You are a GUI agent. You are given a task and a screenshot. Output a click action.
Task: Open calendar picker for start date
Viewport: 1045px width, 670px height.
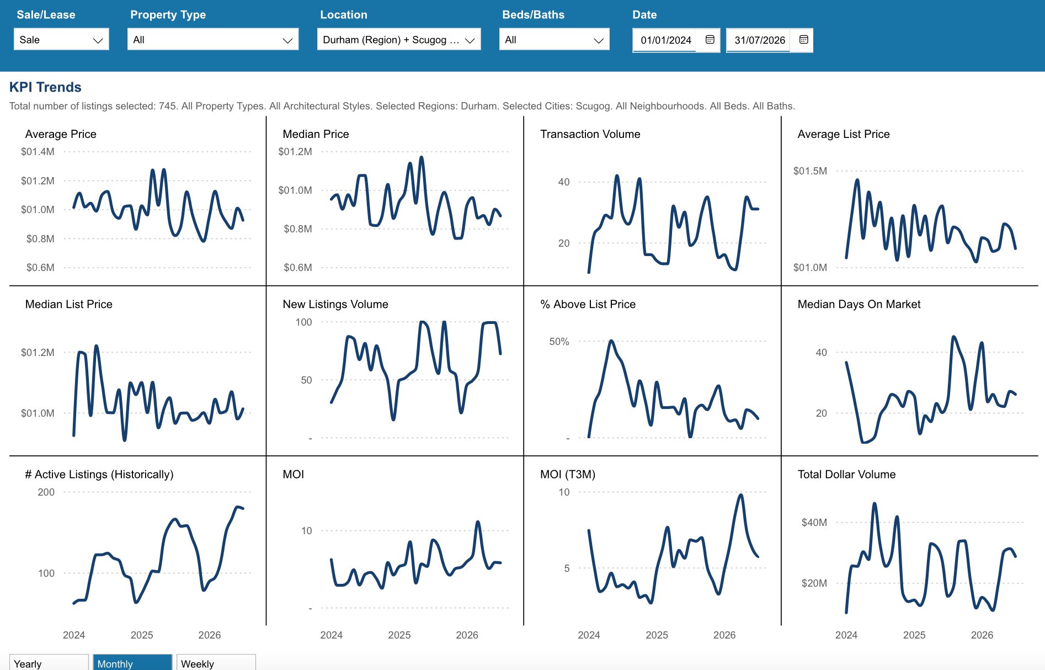coord(710,40)
